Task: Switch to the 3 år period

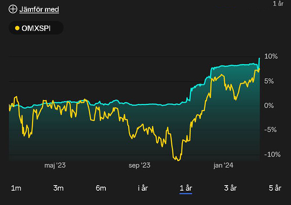Action: [x=230, y=188]
